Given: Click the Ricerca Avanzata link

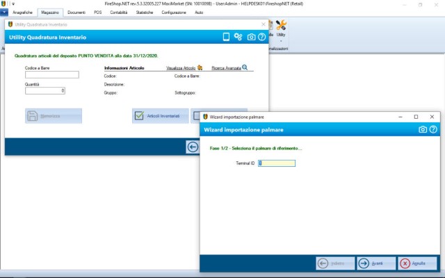Looking at the screenshot, I should pyautogui.click(x=229, y=68).
